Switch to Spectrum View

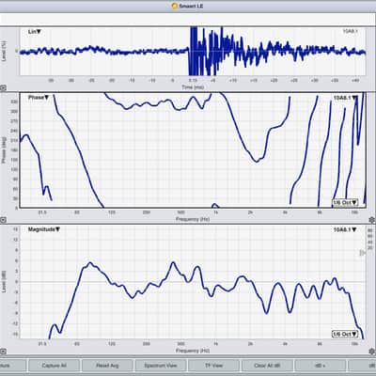pyautogui.click(x=161, y=366)
